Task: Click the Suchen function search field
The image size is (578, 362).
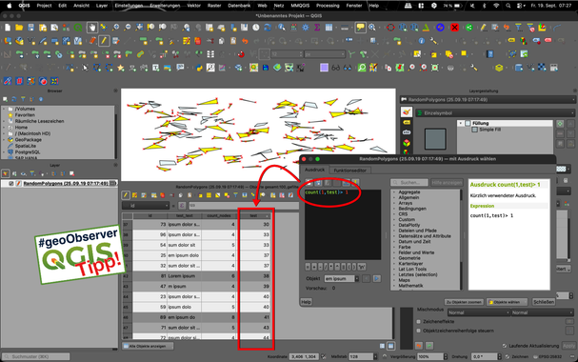Action: tap(409, 183)
